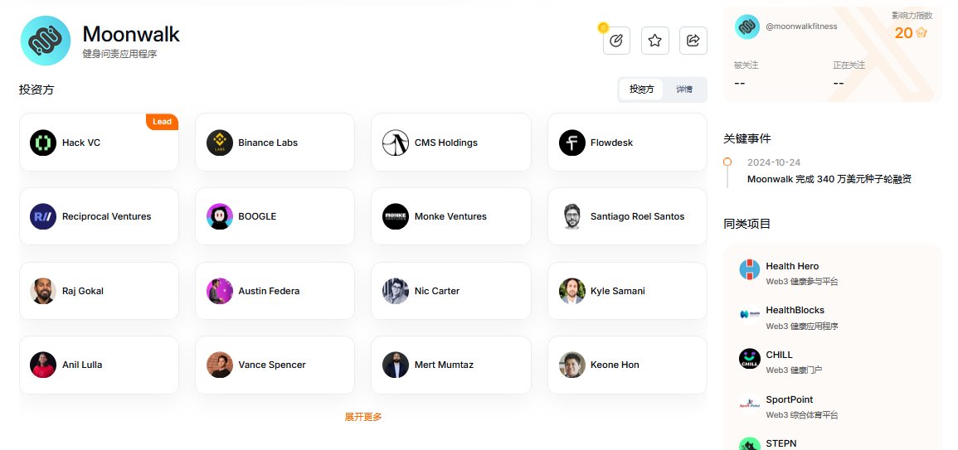The height and width of the screenshot is (450, 958).
Task: Click the Lead badge on Hack VC
Action: click(162, 122)
